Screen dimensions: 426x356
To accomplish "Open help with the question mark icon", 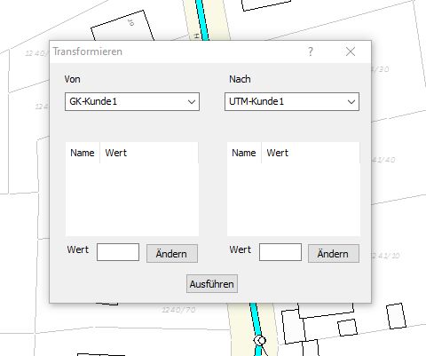I will click(x=310, y=51).
